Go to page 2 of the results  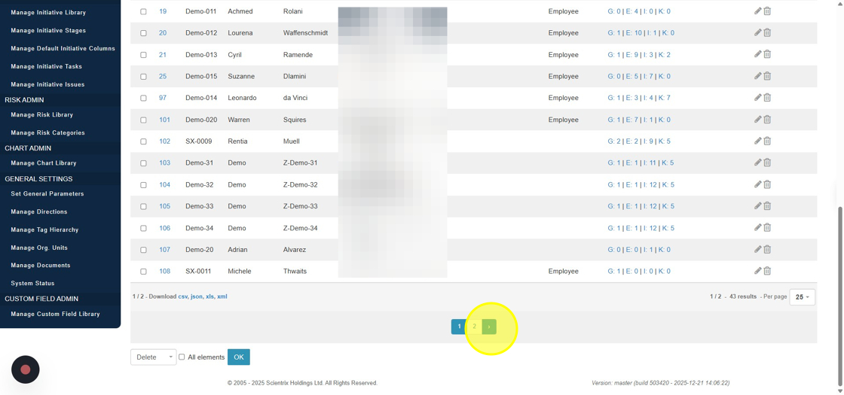474,327
